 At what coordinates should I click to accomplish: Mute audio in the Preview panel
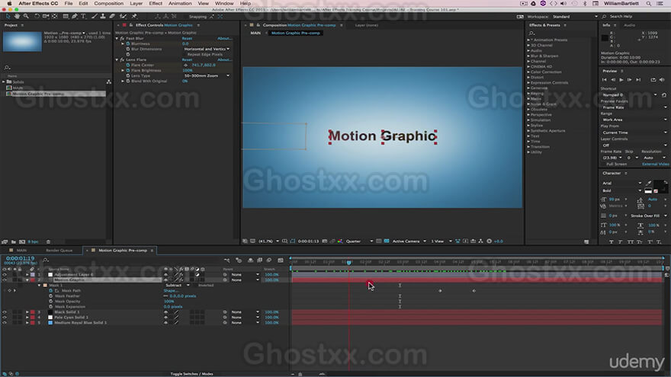coord(662,79)
